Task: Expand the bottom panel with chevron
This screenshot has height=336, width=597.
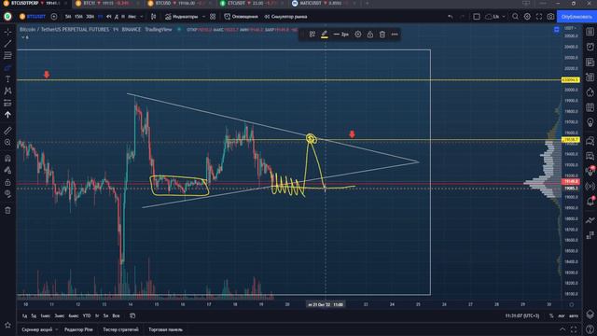Action: 562,329
